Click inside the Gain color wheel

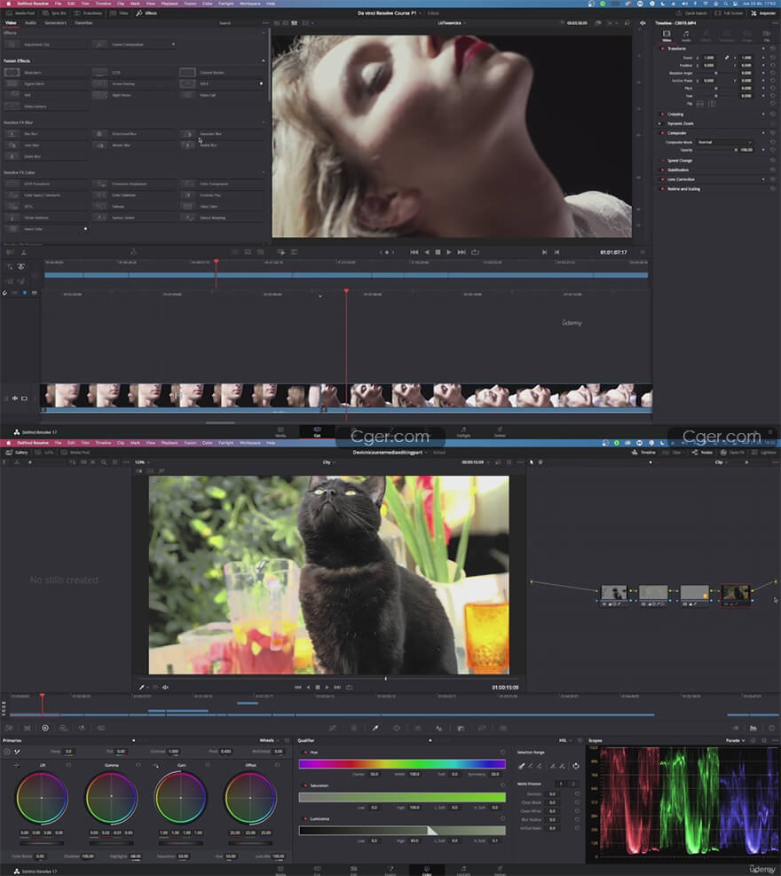coord(180,797)
